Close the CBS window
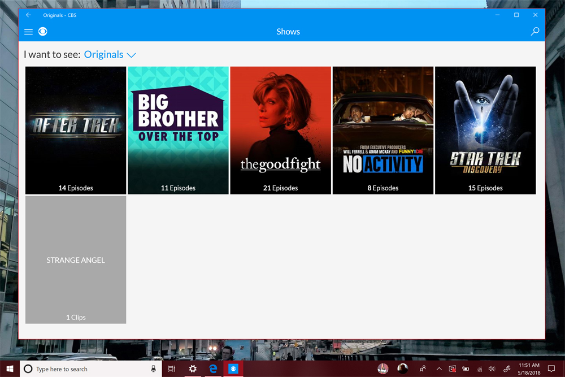565x377 pixels. pos(536,15)
